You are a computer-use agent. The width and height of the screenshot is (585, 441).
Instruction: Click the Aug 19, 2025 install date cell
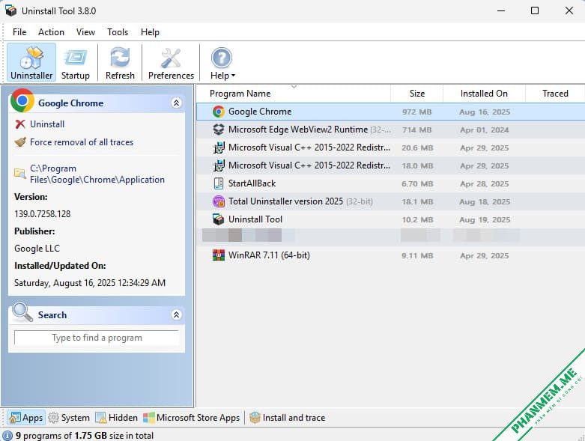tap(485, 219)
